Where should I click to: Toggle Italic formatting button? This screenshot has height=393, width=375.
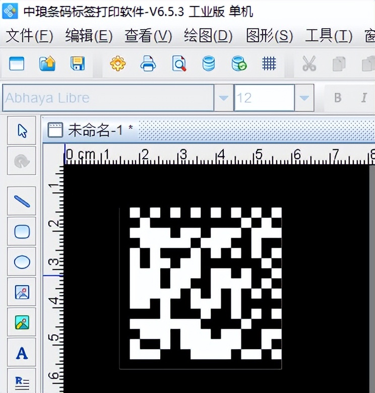coord(364,98)
